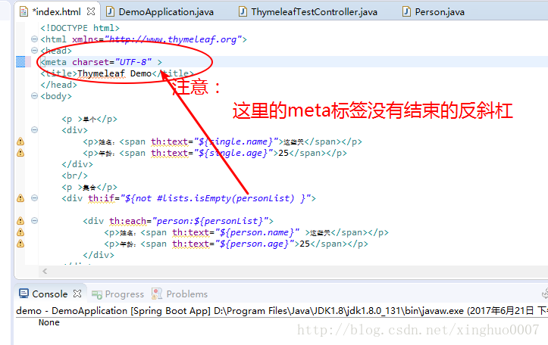Click the 'None' console output line
The width and height of the screenshot is (548, 345).
49,322
